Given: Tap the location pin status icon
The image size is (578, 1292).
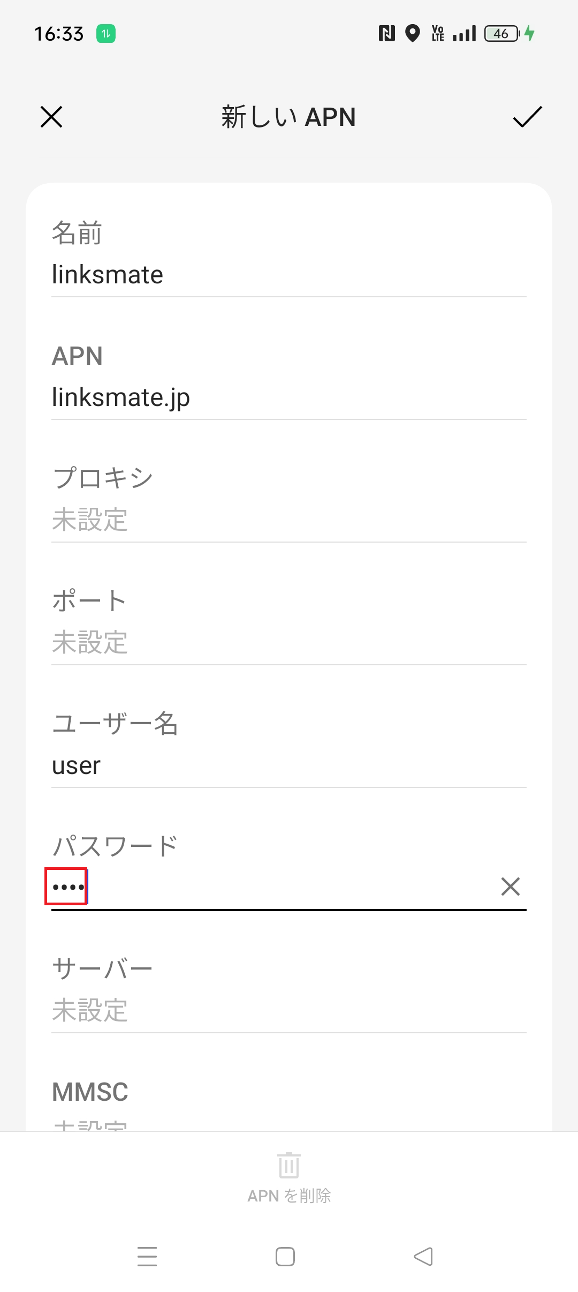Looking at the screenshot, I should click(412, 34).
